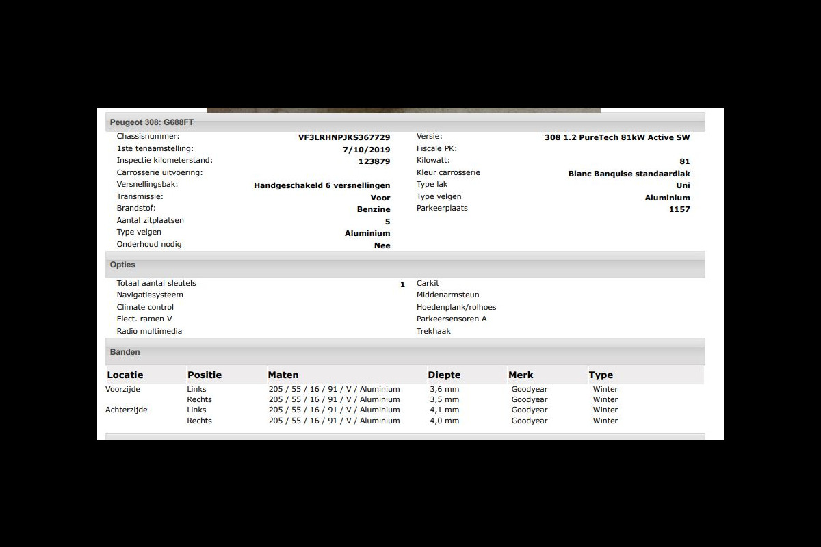Click Blanc Banquise standaardlak color value
821x547 pixels.
(x=629, y=174)
